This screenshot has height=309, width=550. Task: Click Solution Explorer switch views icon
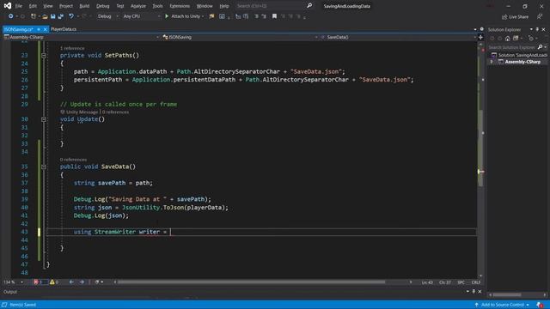(x=516, y=39)
